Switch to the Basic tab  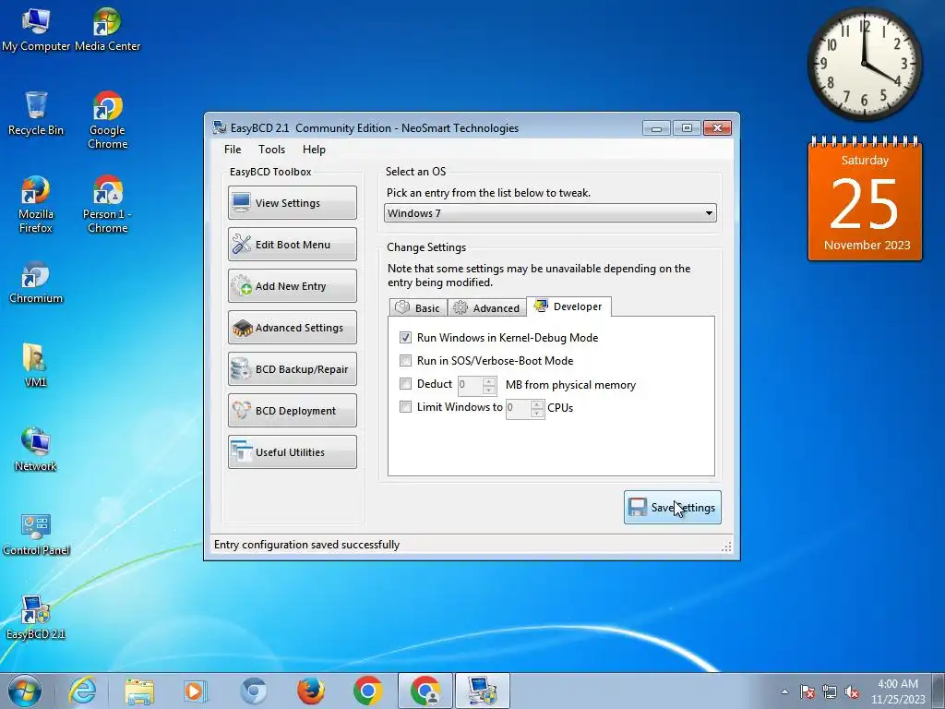[418, 307]
